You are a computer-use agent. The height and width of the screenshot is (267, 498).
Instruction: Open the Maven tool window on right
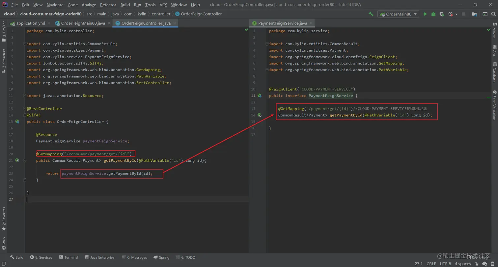494,30
